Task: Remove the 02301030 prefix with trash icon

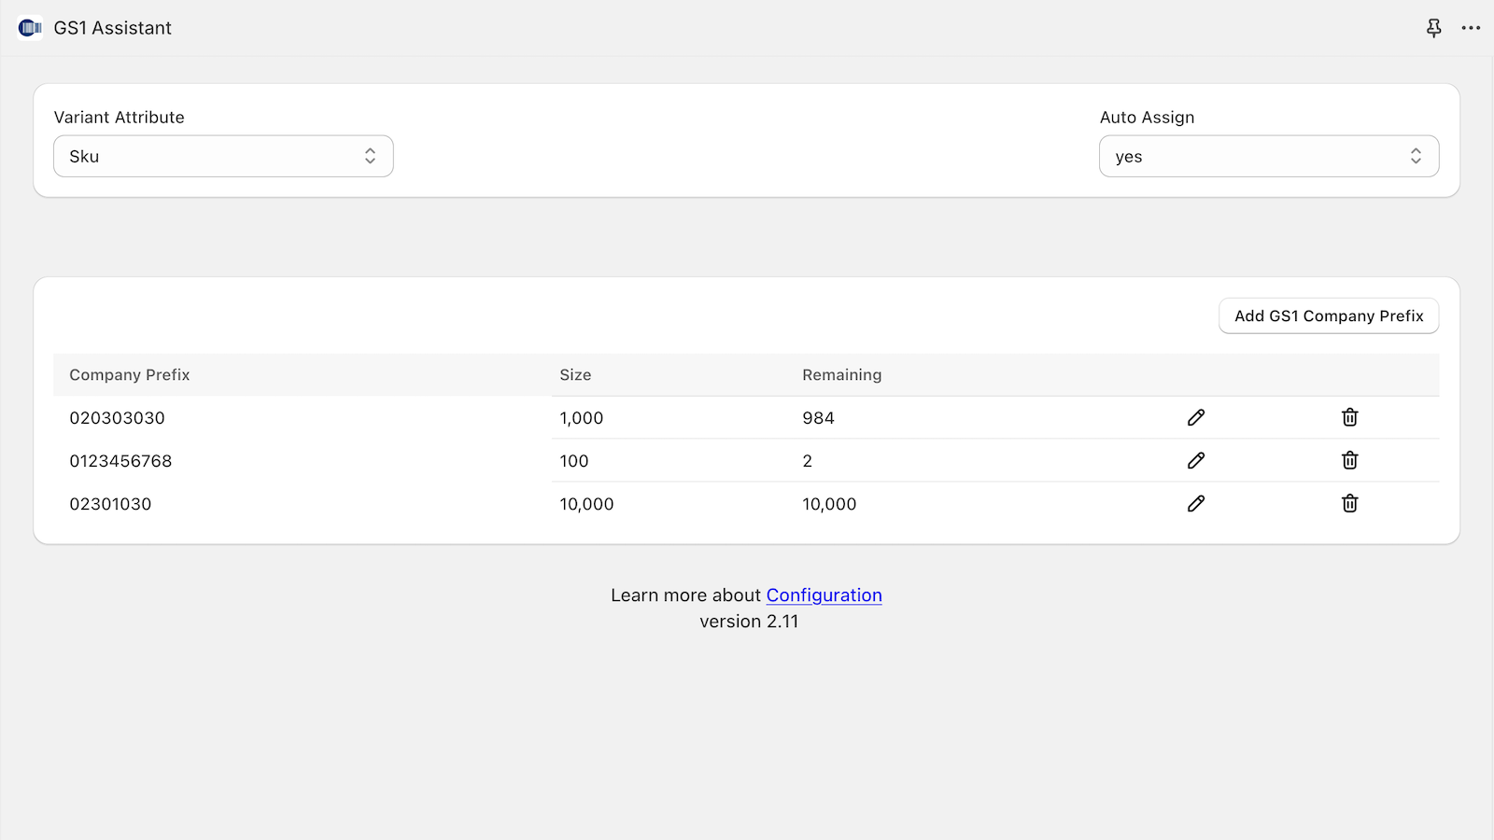Action: (1349, 503)
